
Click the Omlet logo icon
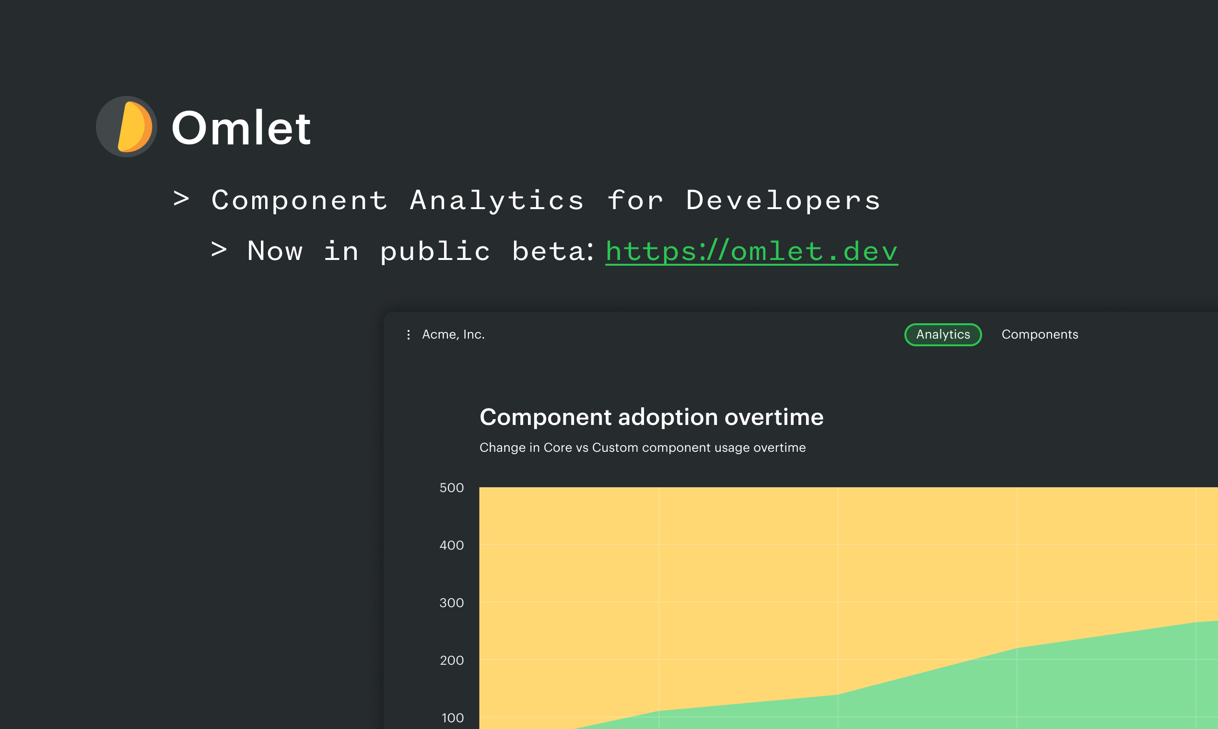(126, 127)
